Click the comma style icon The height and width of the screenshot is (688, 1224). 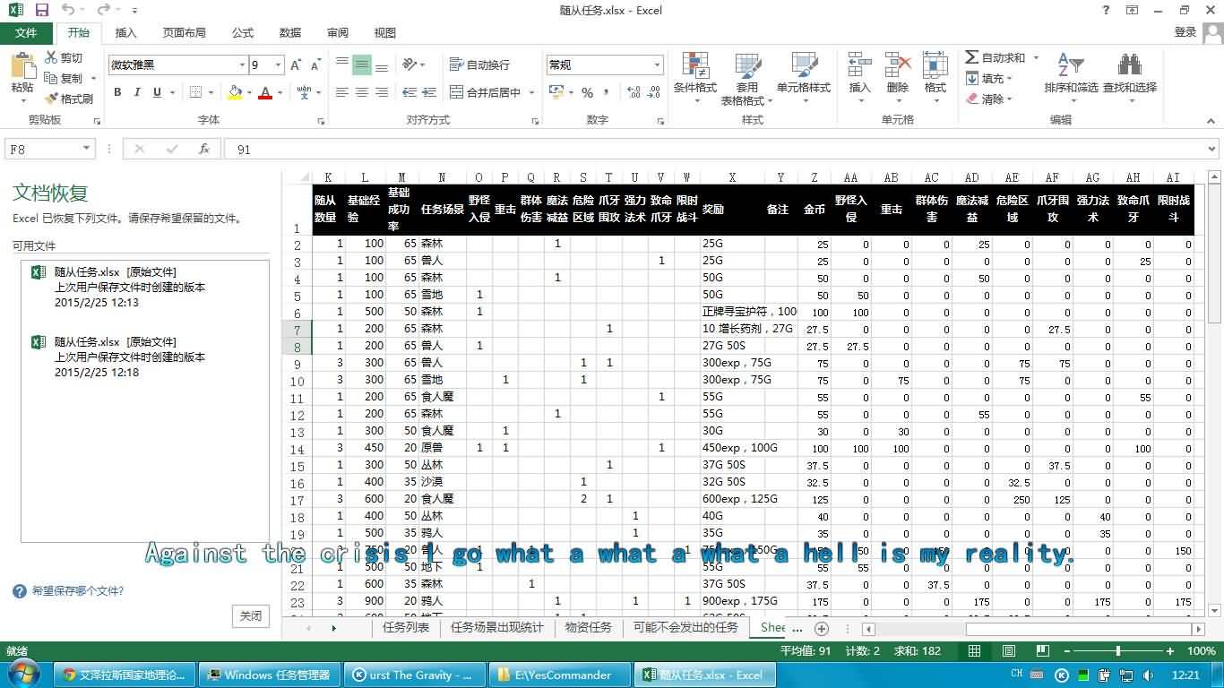coord(605,92)
